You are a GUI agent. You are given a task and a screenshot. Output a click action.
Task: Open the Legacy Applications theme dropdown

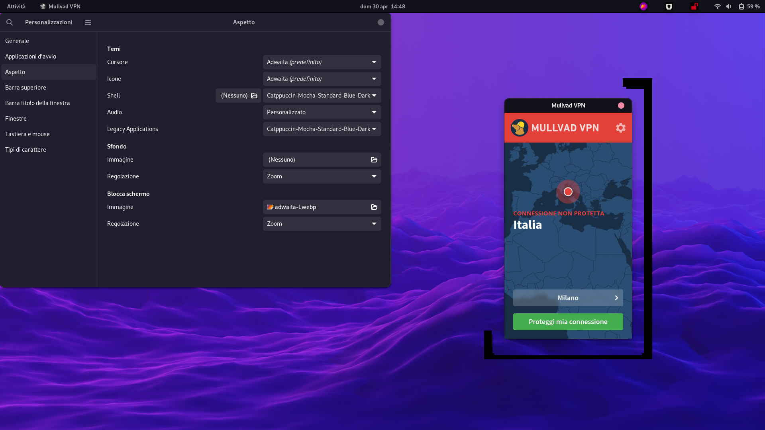(x=322, y=129)
